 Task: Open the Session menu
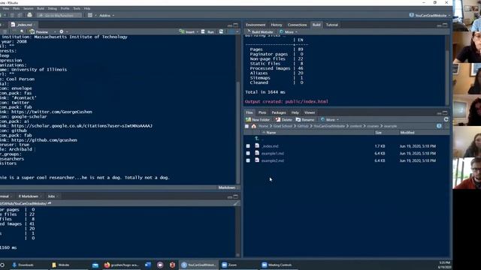(29, 8)
